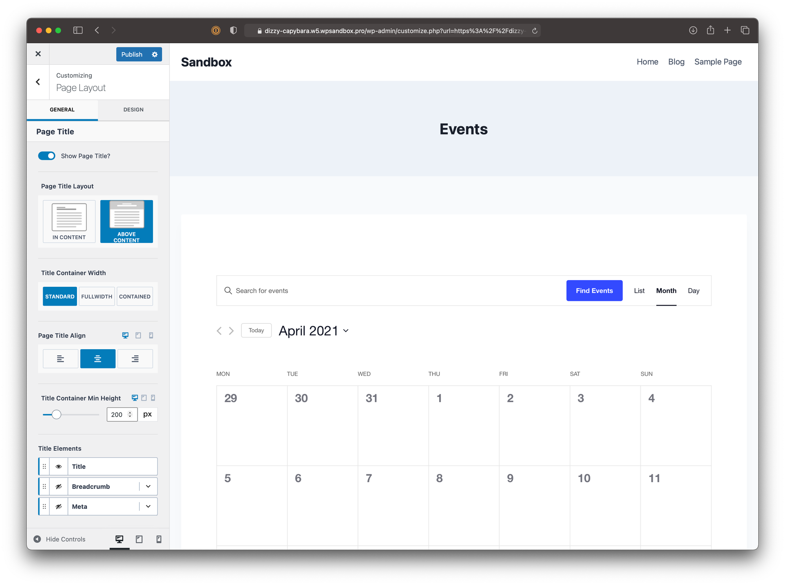Select Above Content title layout

click(x=126, y=221)
